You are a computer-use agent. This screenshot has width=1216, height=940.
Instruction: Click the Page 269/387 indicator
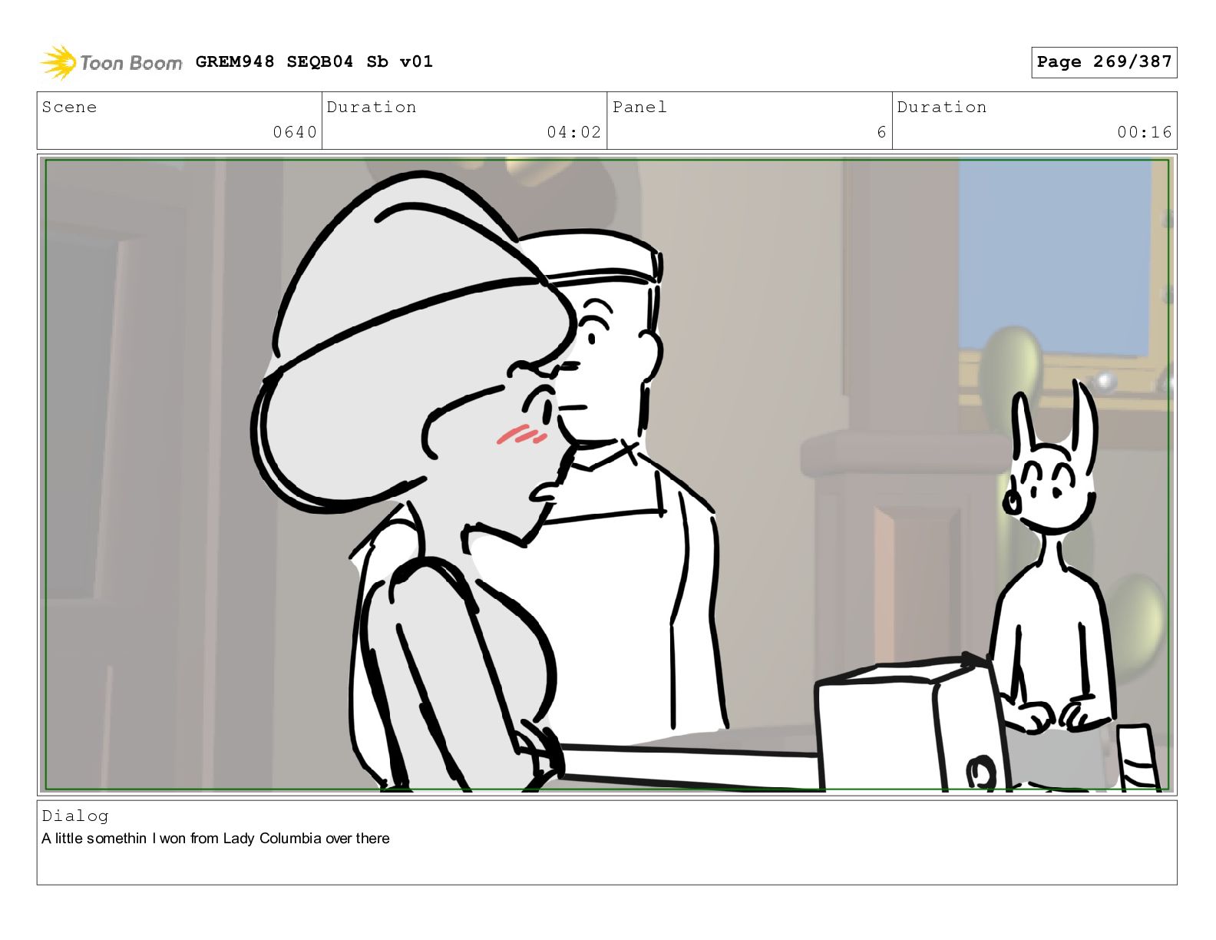point(1104,62)
